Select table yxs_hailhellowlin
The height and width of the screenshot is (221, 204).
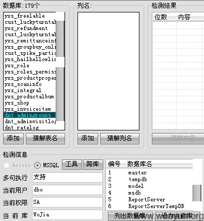(x=30, y=60)
